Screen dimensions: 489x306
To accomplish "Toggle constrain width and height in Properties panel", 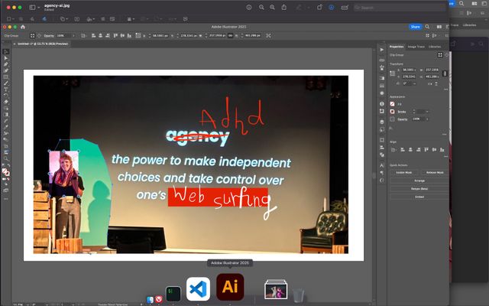I will [x=445, y=73].
